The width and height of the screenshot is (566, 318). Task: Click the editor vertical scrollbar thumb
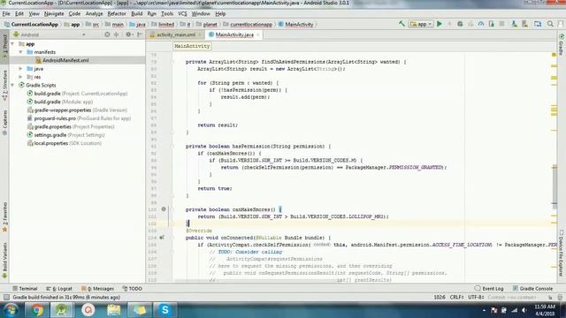point(555,186)
